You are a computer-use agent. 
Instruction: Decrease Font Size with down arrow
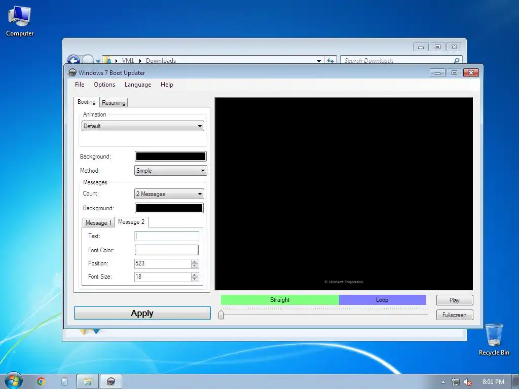pyautogui.click(x=195, y=279)
